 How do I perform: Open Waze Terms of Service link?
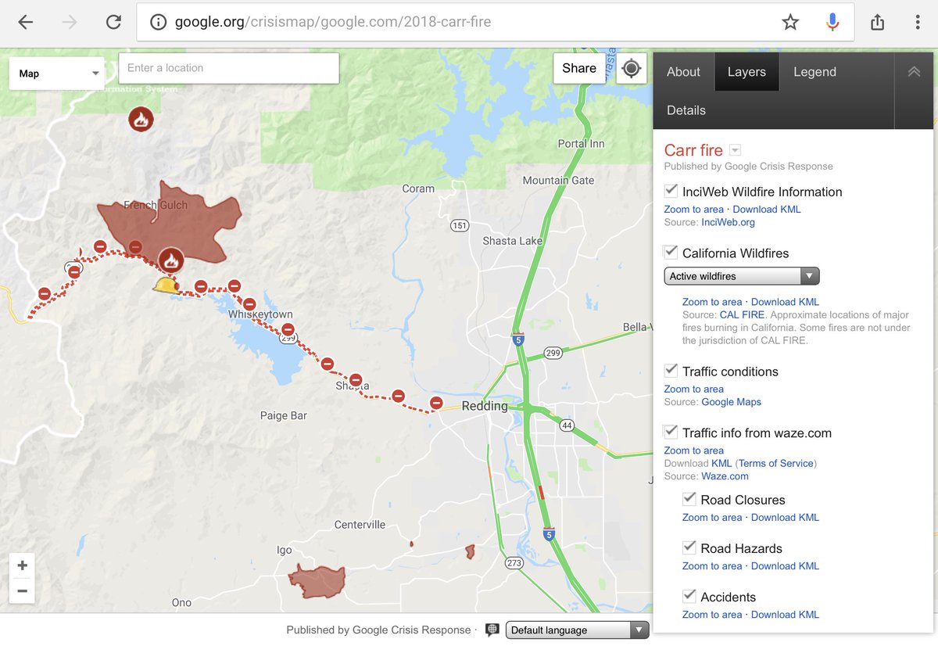(x=775, y=463)
